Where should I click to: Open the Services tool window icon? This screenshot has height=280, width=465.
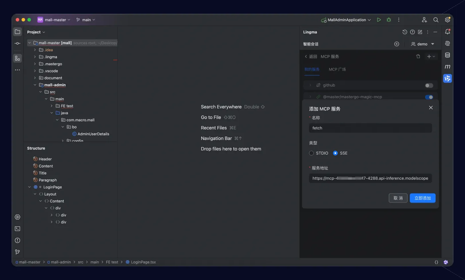[17, 217]
